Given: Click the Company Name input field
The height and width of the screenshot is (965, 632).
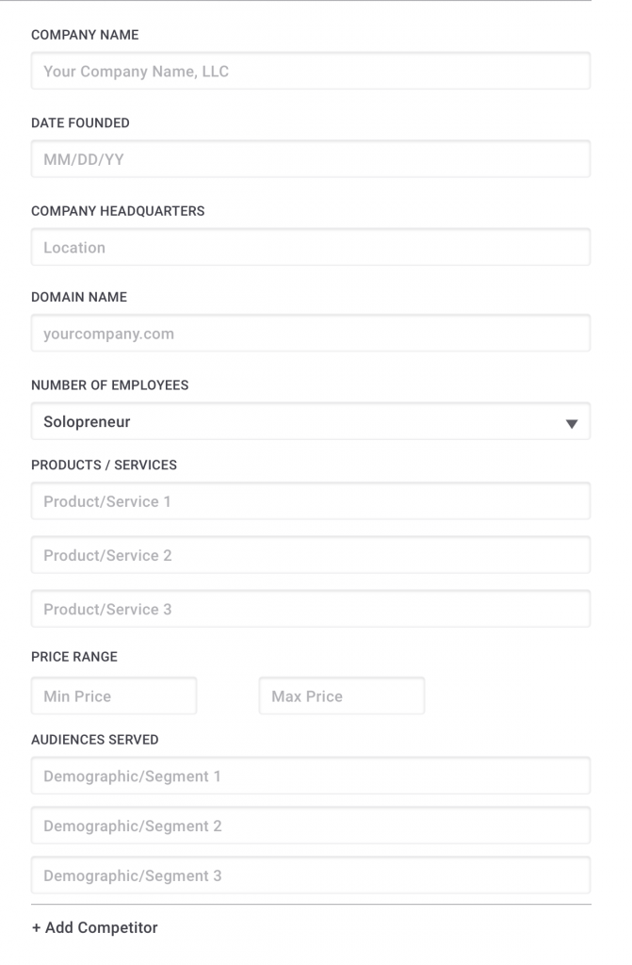Looking at the screenshot, I should (x=311, y=71).
